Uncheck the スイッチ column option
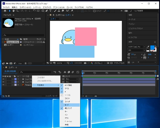 (x=70, y=102)
